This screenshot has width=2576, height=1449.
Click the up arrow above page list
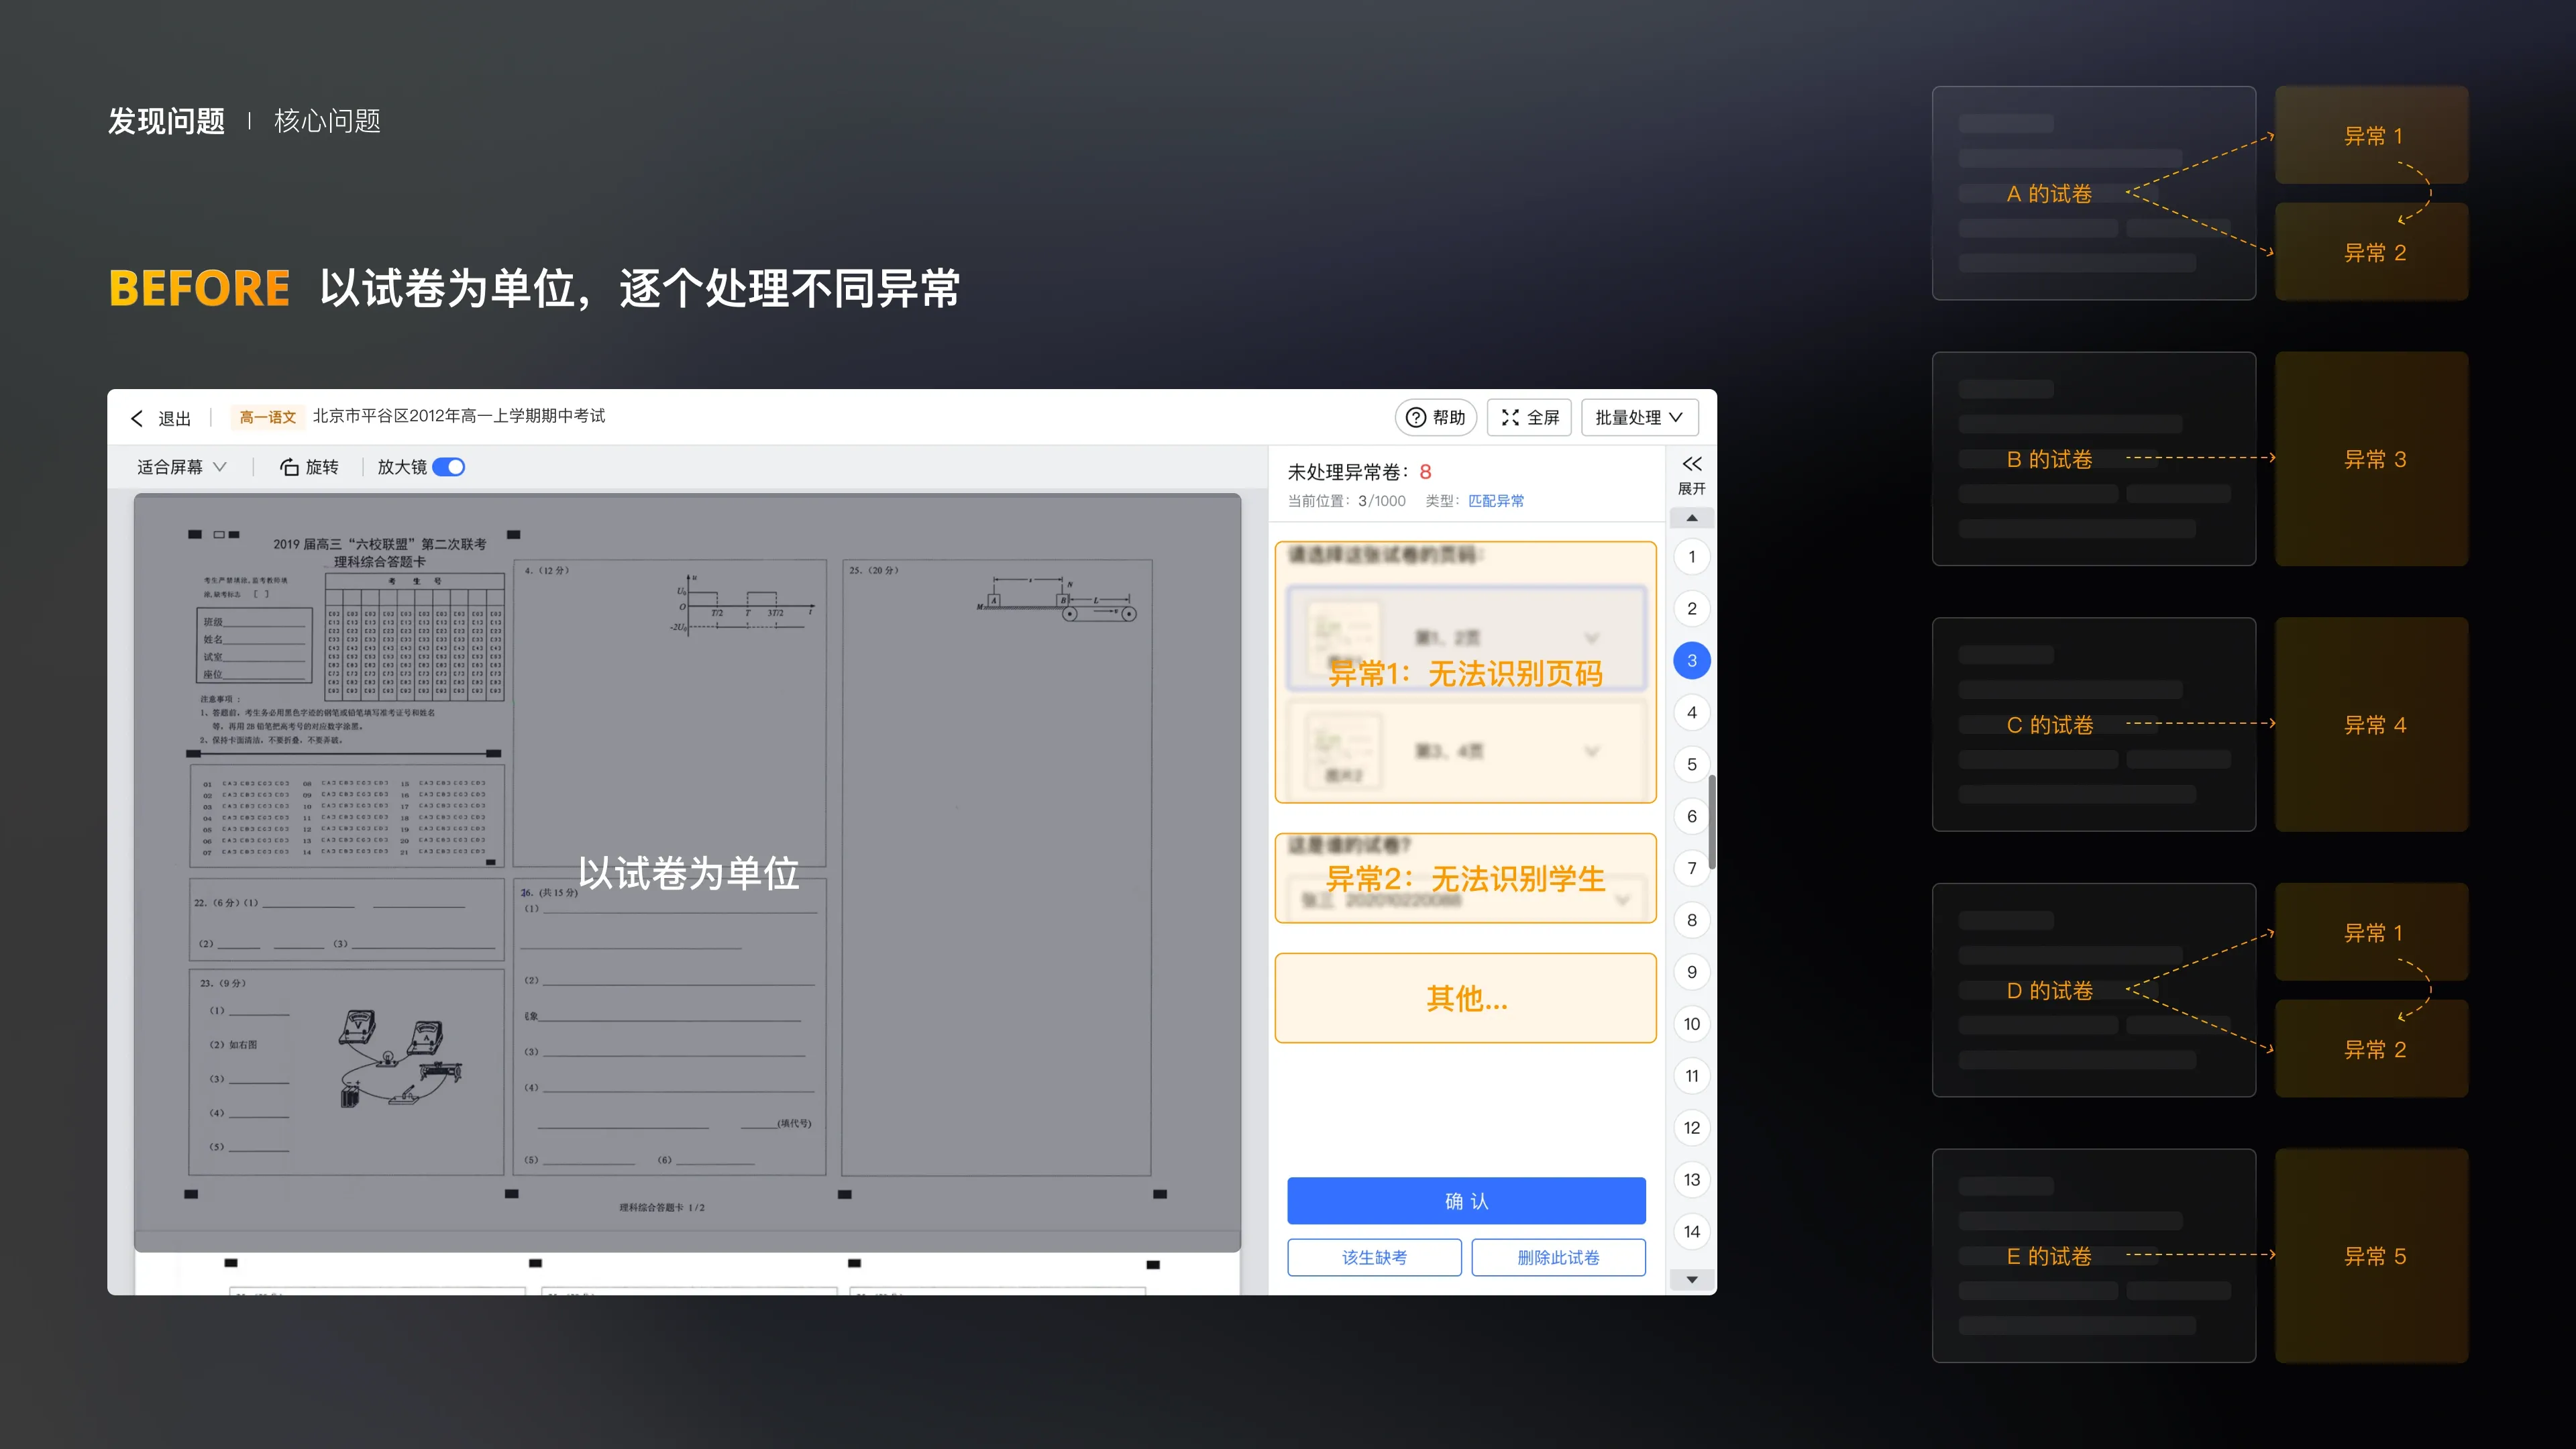1692,518
